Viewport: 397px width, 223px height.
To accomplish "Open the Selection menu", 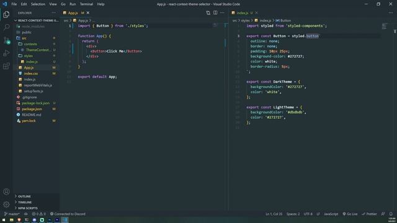I will pos(38,4).
